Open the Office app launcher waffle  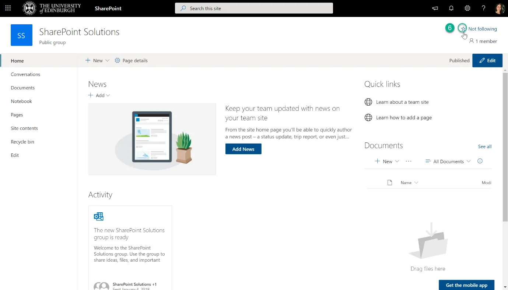point(8,8)
